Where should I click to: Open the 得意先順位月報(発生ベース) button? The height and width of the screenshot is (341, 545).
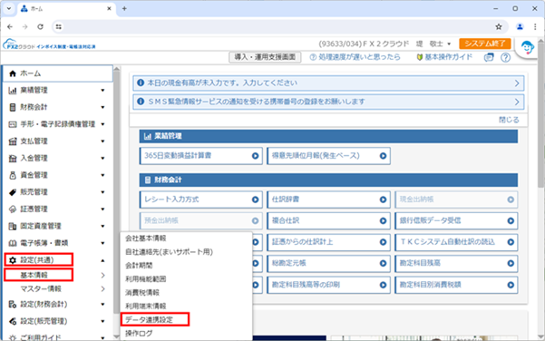pos(328,156)
